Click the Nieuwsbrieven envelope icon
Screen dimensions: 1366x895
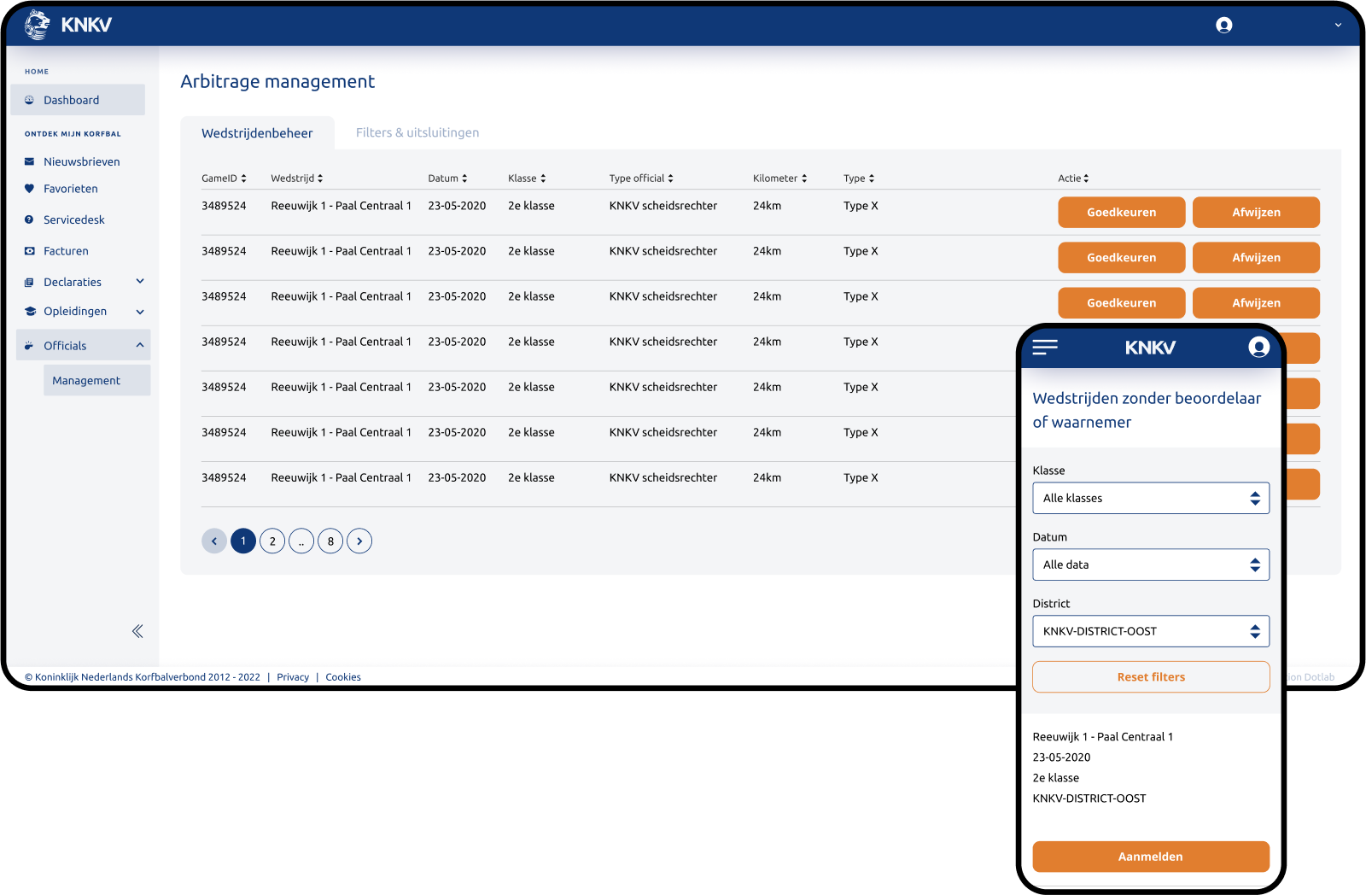pyautogui.click(x=29, y=161)
